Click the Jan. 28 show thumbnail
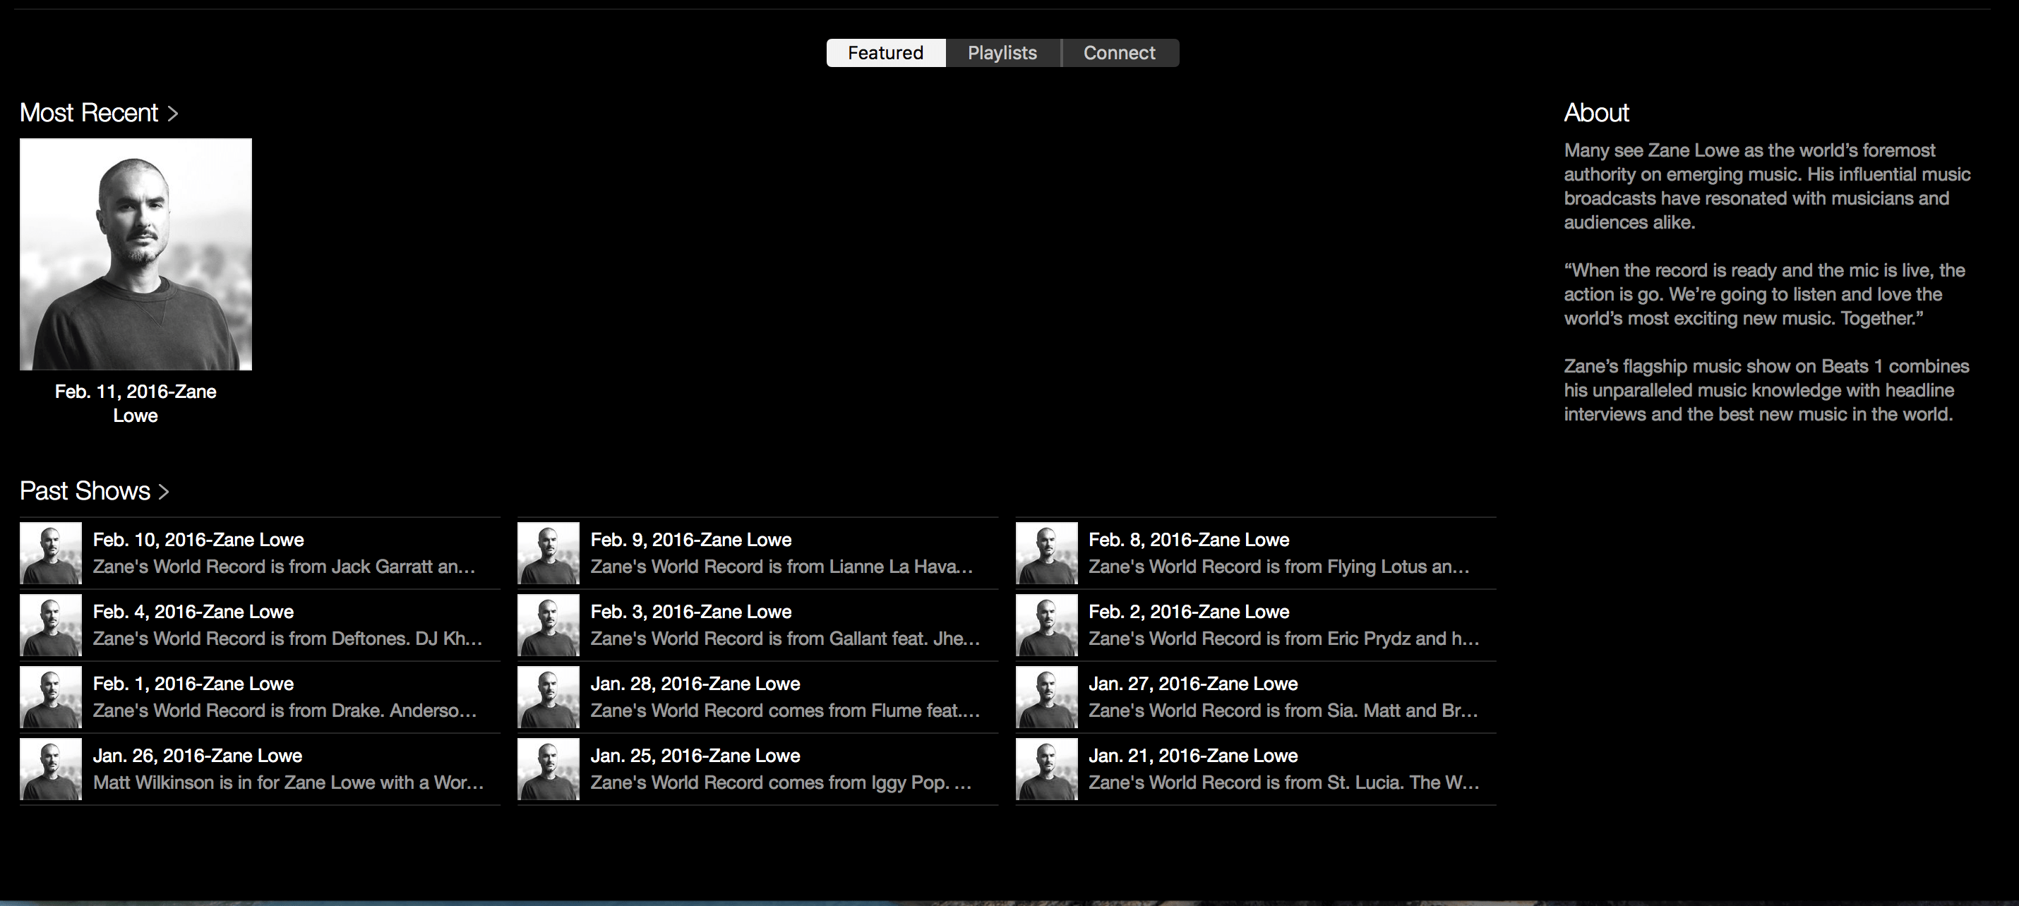 (x=548, y=698)
